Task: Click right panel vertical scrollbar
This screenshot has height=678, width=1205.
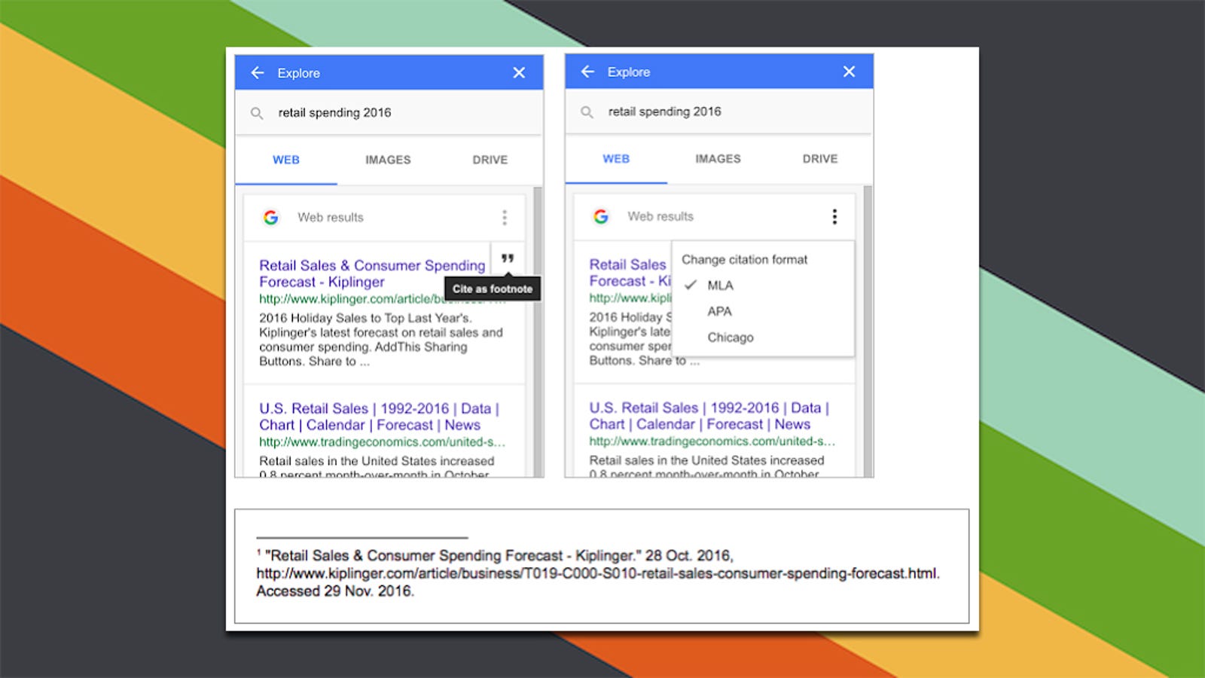Action: [868, 331]
